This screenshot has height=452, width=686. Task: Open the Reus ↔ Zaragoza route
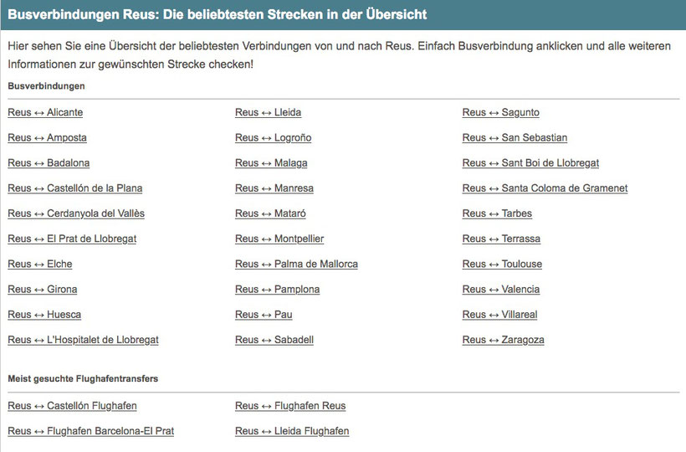tap(503, 340)
